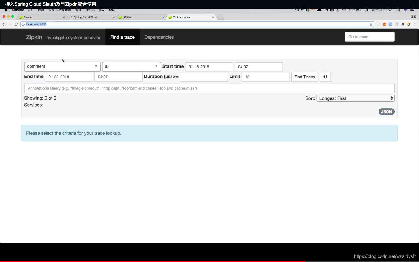The width and height of the screenshot is (419, 262).
Task: Click the Bluetooth menu bar icon
Action: coord(338,10)
